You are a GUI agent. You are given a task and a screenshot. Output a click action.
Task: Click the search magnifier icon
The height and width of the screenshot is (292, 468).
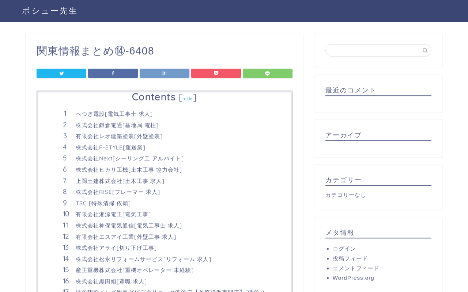pyautogui.click(x=425, y=50)
